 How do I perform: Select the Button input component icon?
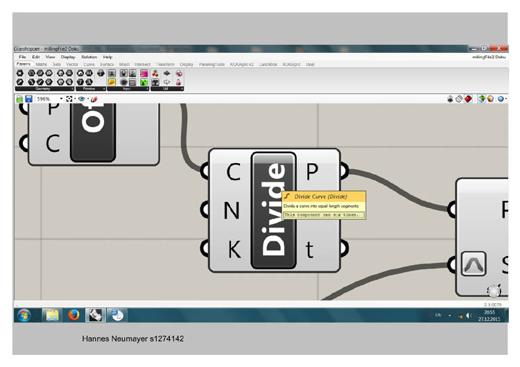point(123,82)
